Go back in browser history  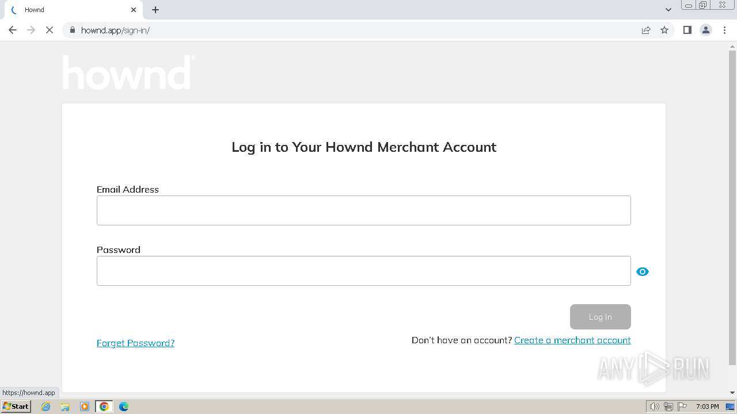point(13,30)
